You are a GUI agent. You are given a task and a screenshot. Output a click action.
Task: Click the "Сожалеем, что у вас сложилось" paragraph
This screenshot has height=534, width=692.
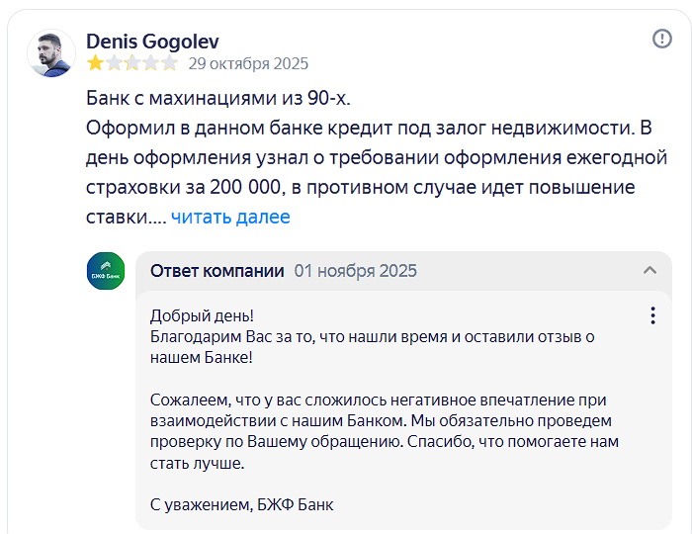pyautogui.click(x=384, y=431)
